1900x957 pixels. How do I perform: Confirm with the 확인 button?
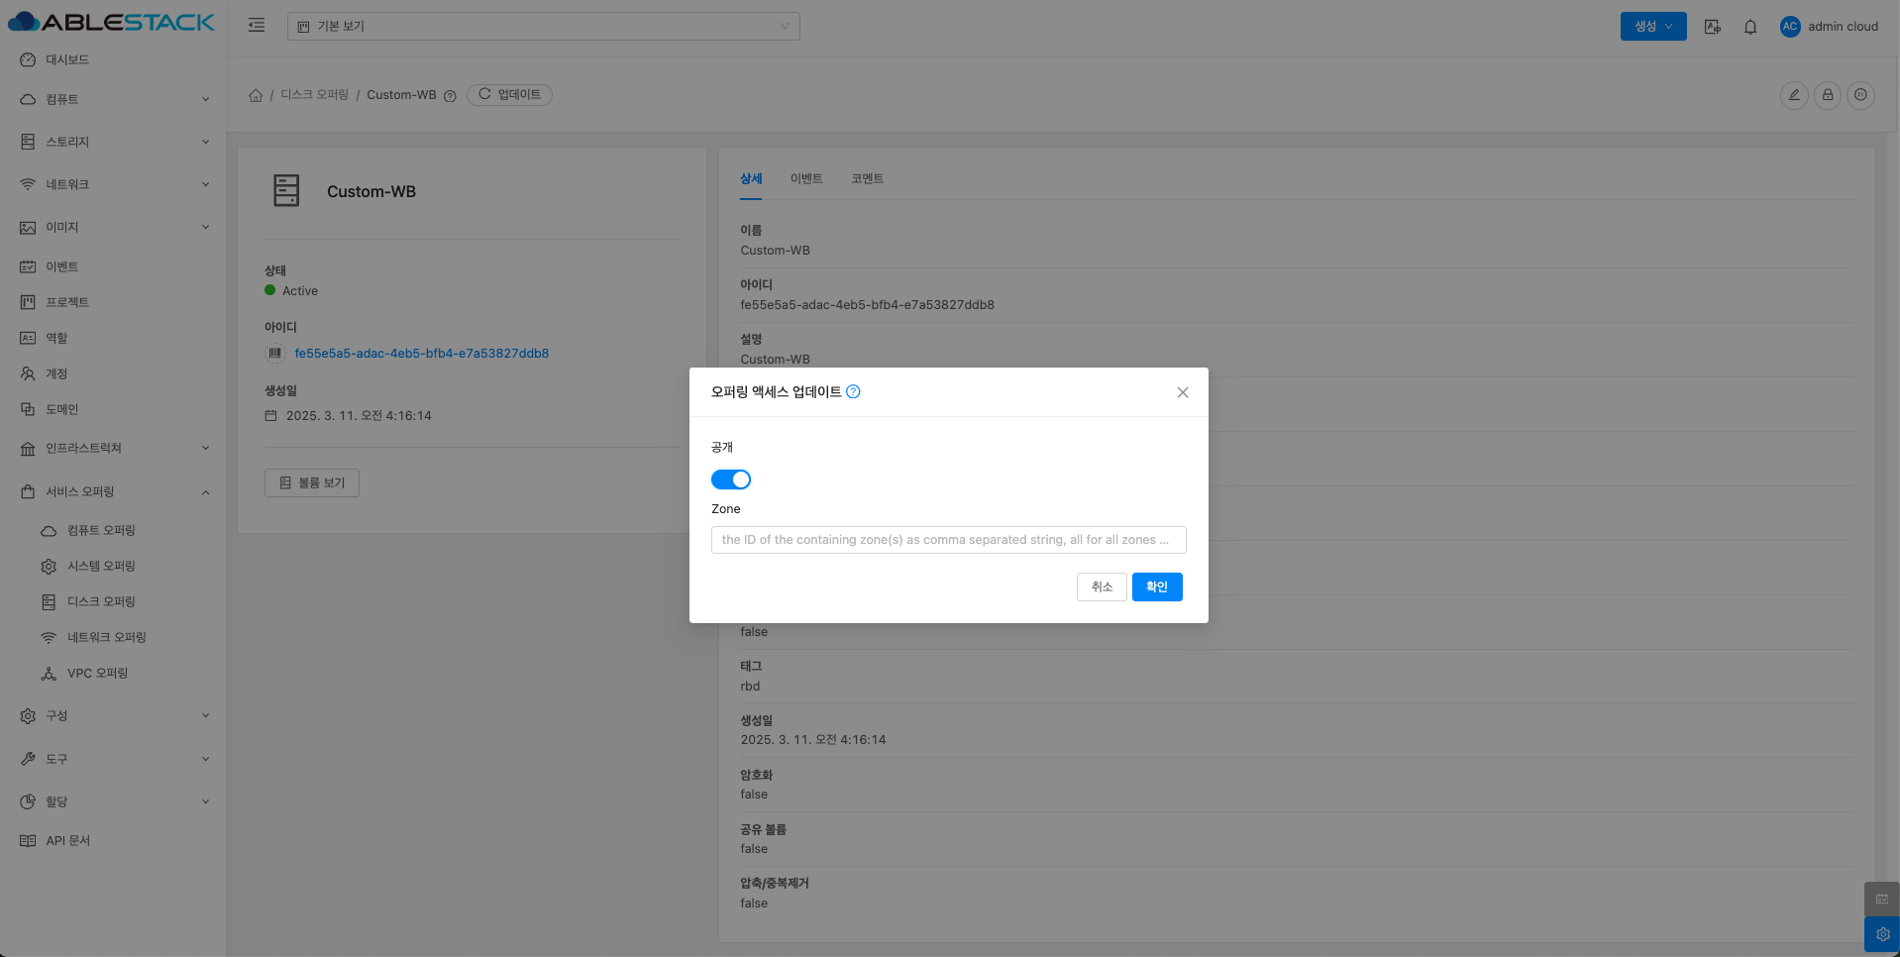[x=1157, y=586]
